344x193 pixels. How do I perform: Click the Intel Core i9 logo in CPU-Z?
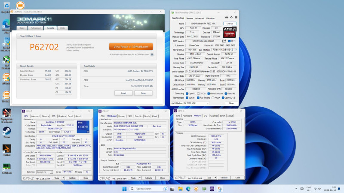(x=83, y=127)
